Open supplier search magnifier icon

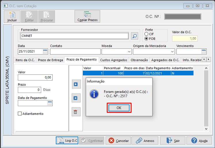[134, 36]
